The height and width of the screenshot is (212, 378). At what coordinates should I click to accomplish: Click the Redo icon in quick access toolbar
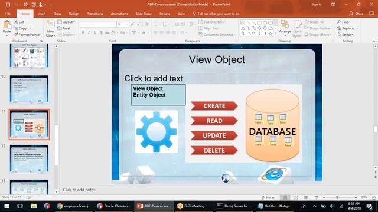[25, 5]
